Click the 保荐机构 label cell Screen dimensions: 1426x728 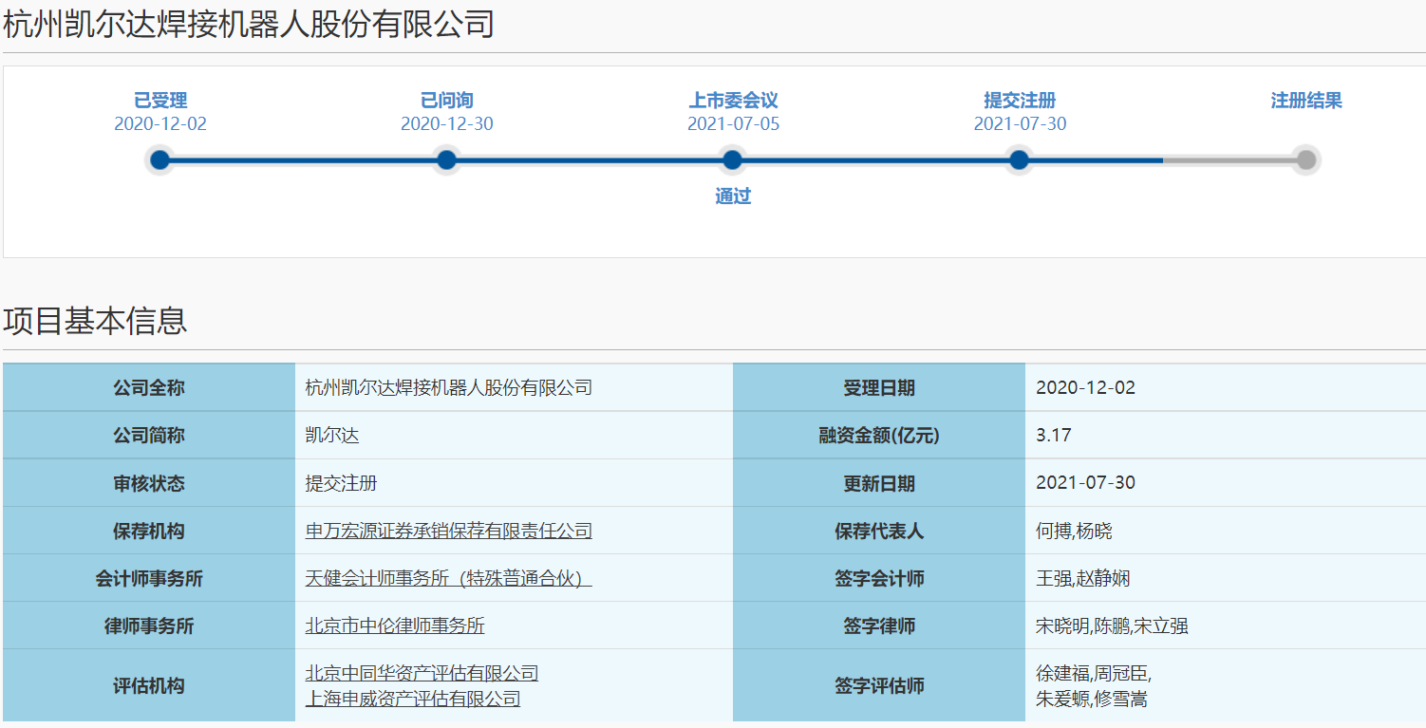(x=149, y=530)
